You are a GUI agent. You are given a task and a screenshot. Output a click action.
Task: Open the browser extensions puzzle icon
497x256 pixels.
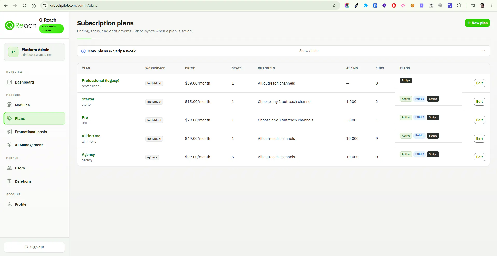click(x=459, y=5)
